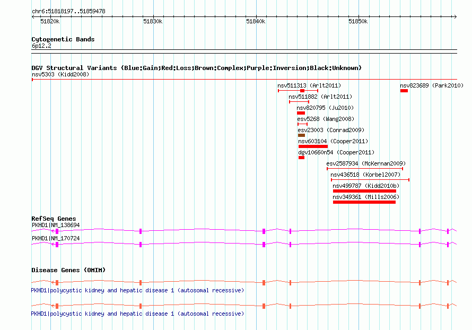Select the red dgv10660n54 loss bar

(301, 158)
